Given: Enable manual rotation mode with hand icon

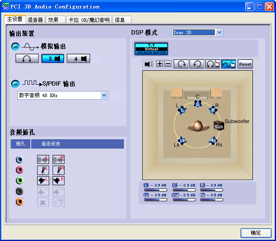Looking at the screenshot, I should point(212,64).
